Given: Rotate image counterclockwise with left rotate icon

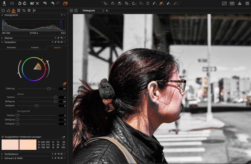Looking at the screenshot, I should pos(19,3).
